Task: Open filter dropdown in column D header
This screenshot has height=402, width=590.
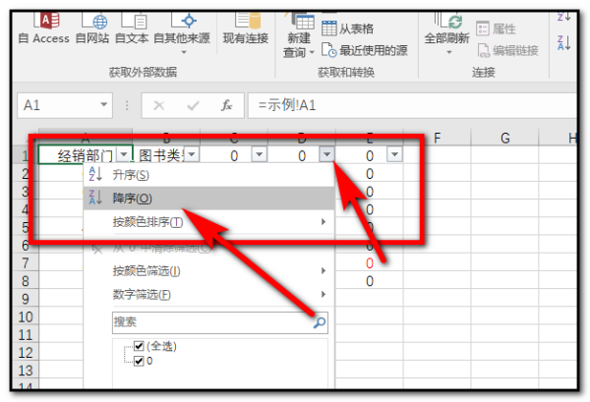Action: click(x=327, y=154)
